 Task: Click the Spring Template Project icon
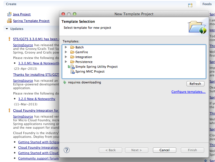click(9, 20)
